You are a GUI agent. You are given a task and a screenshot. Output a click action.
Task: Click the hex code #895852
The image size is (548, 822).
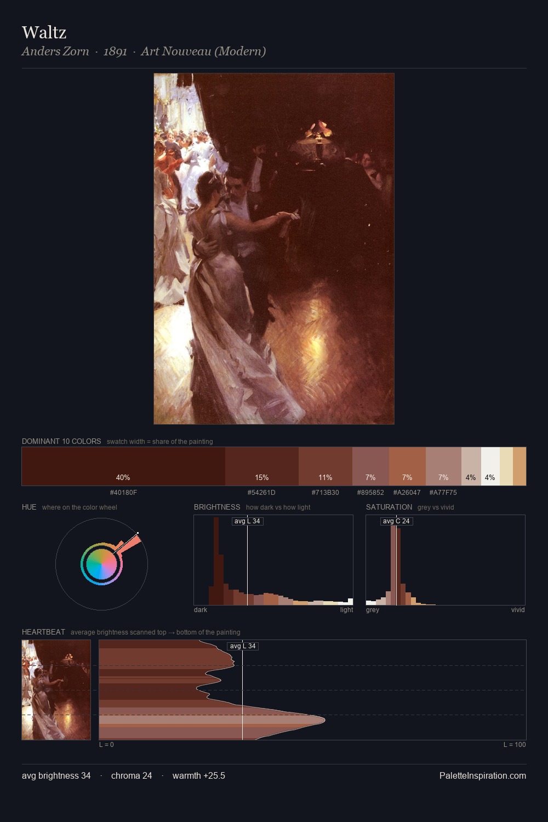(x=370, y=493)
